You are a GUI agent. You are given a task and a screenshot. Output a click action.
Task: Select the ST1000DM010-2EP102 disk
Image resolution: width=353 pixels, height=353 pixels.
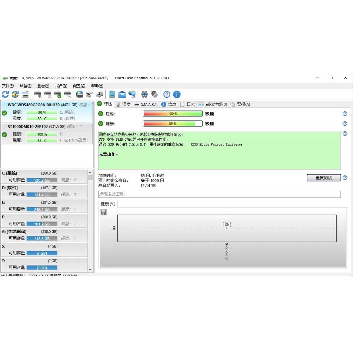[x=47, y=134]
